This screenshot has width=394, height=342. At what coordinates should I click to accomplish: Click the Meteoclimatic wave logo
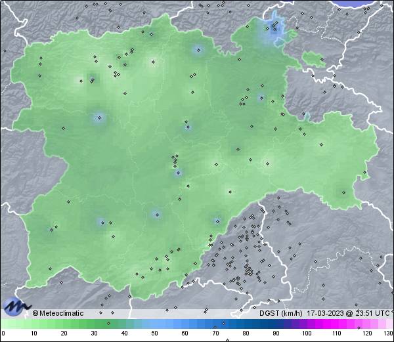pyautogui.click(x=16, y=307)
